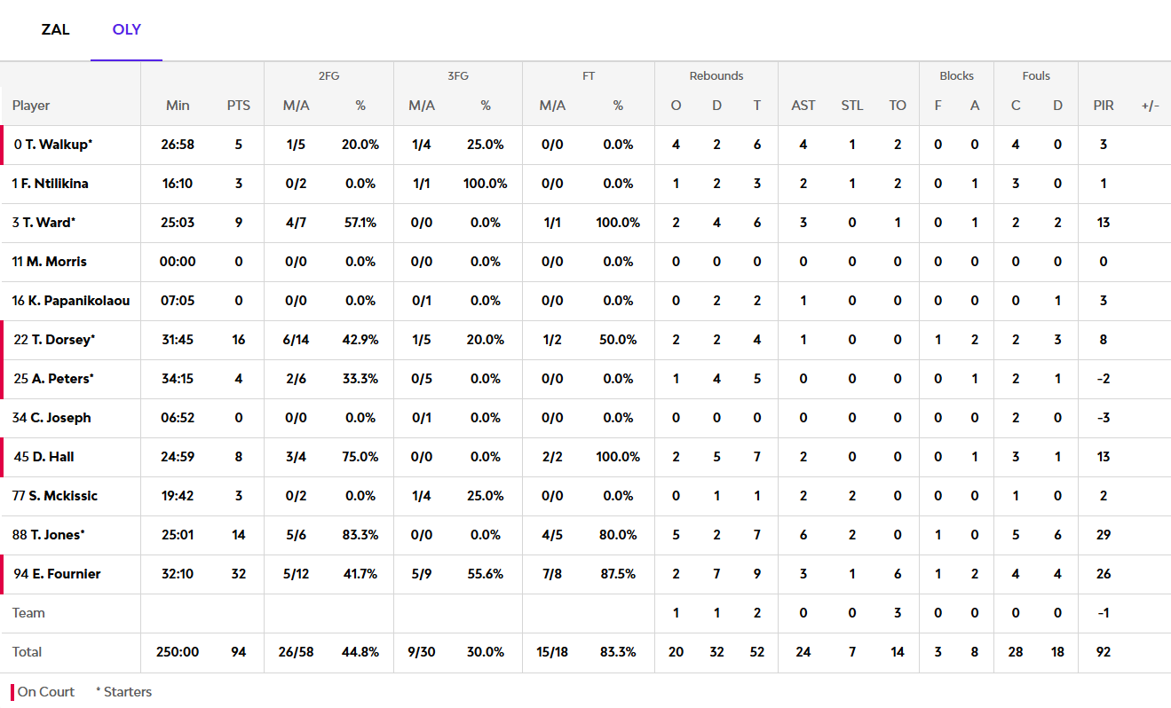Click the STL column header

pos(851,106)
